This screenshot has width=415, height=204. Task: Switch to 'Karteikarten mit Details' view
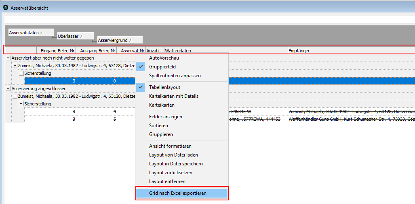pos(174,96)
